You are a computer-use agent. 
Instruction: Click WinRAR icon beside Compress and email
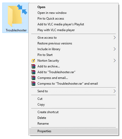(33, 78)
